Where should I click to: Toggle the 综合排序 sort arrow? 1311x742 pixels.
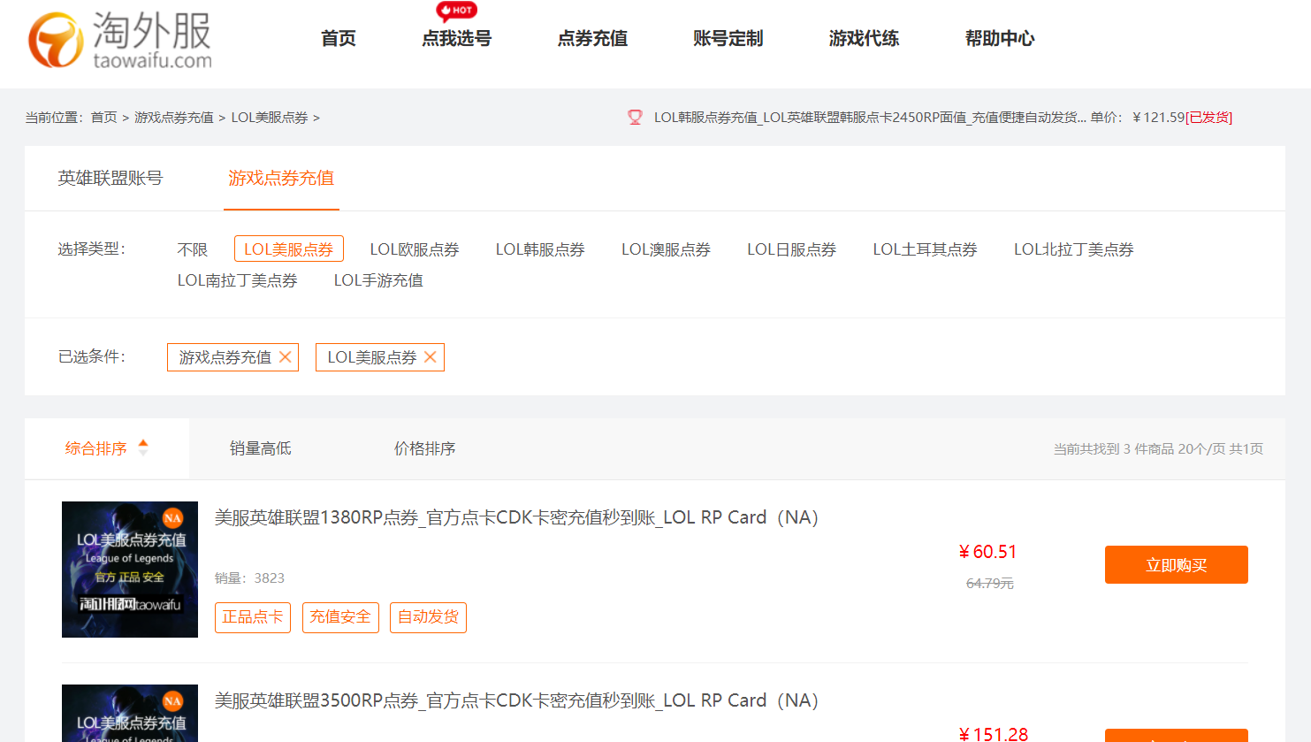coord(143,447)
